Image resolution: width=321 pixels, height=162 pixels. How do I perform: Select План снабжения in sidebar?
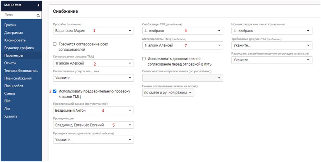click(18, 78)
